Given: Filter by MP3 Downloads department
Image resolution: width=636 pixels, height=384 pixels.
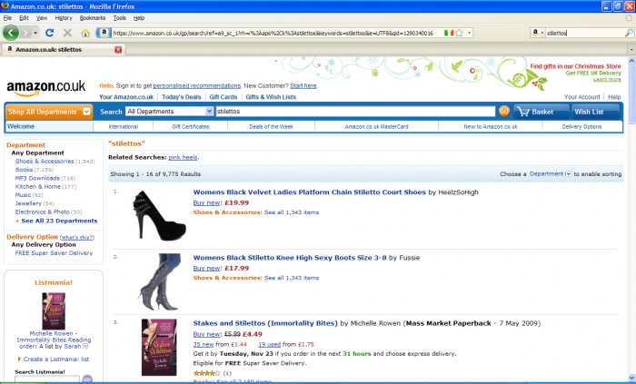Looking at the screenshot, I should click(37, 178).
